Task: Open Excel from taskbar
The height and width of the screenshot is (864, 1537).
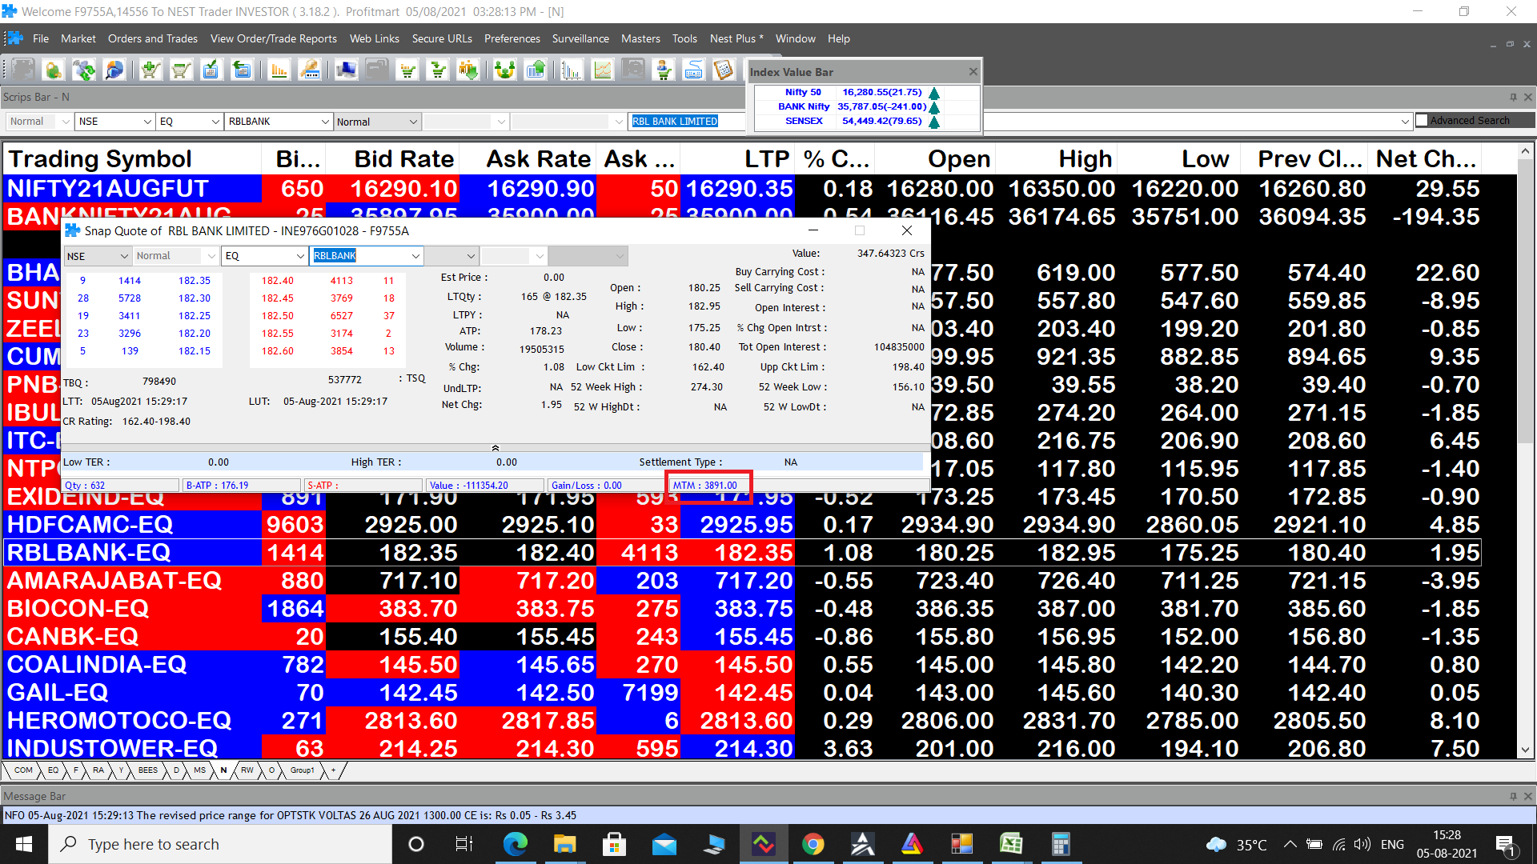Action: tap(1011, 844)
